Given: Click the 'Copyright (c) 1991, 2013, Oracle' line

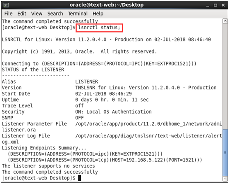Looking at the screenshot, I should [79, 51].
